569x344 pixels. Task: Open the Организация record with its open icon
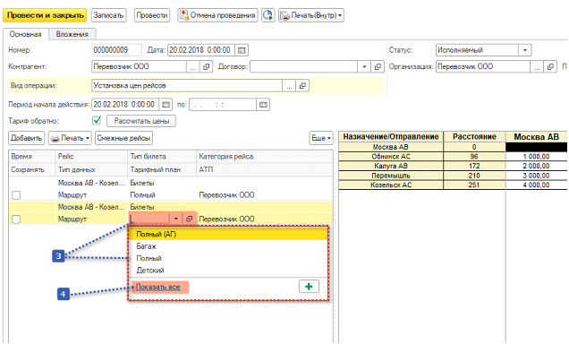550,67
